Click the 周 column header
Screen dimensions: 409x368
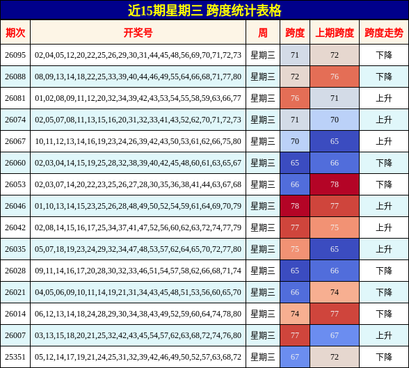pos(263,33)
